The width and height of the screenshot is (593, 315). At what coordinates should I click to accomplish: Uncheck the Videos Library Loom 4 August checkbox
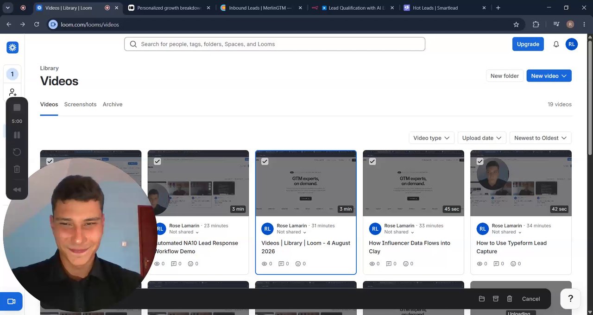pyautogui.click(x=265, y=161)
